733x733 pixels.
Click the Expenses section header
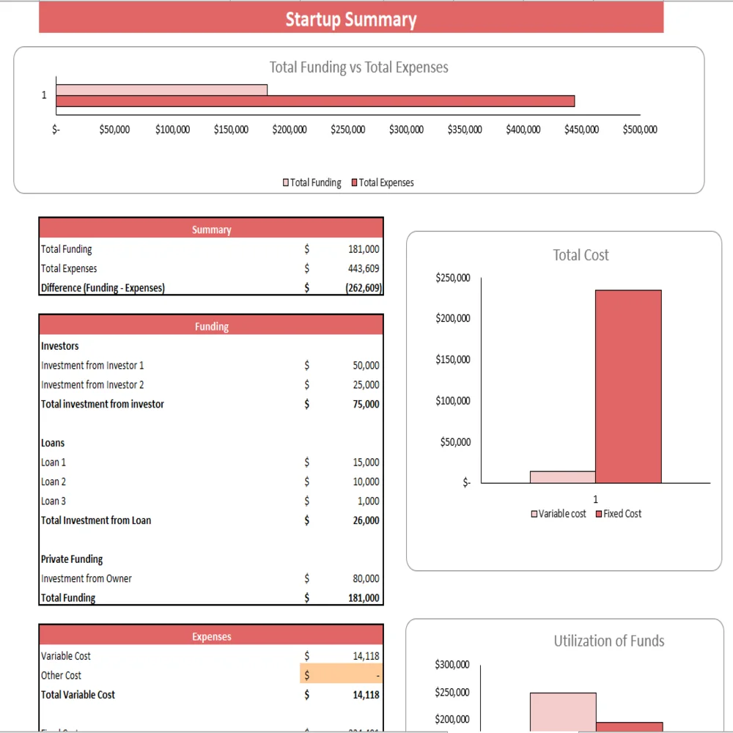[211, 636]
